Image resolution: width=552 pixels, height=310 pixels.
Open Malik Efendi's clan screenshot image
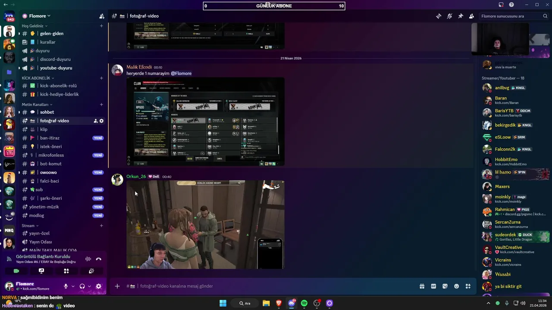tap(205, 122)
